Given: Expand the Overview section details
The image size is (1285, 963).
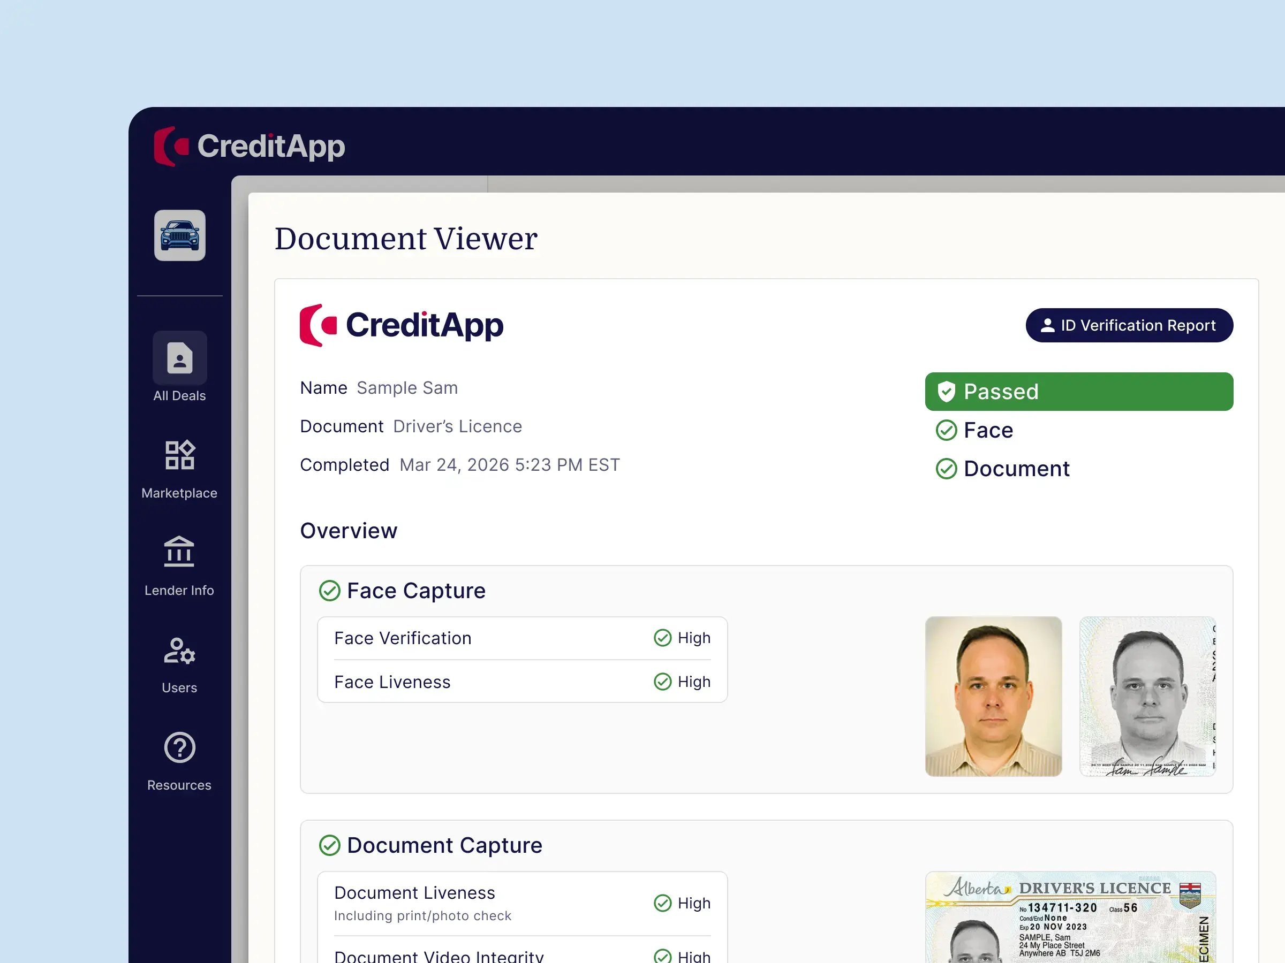Looking at the screenshot, I should [349, 531].
